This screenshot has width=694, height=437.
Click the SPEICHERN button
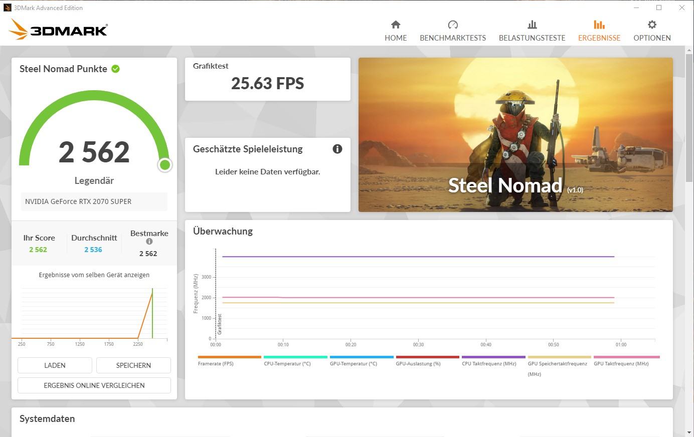coord(133,365)
